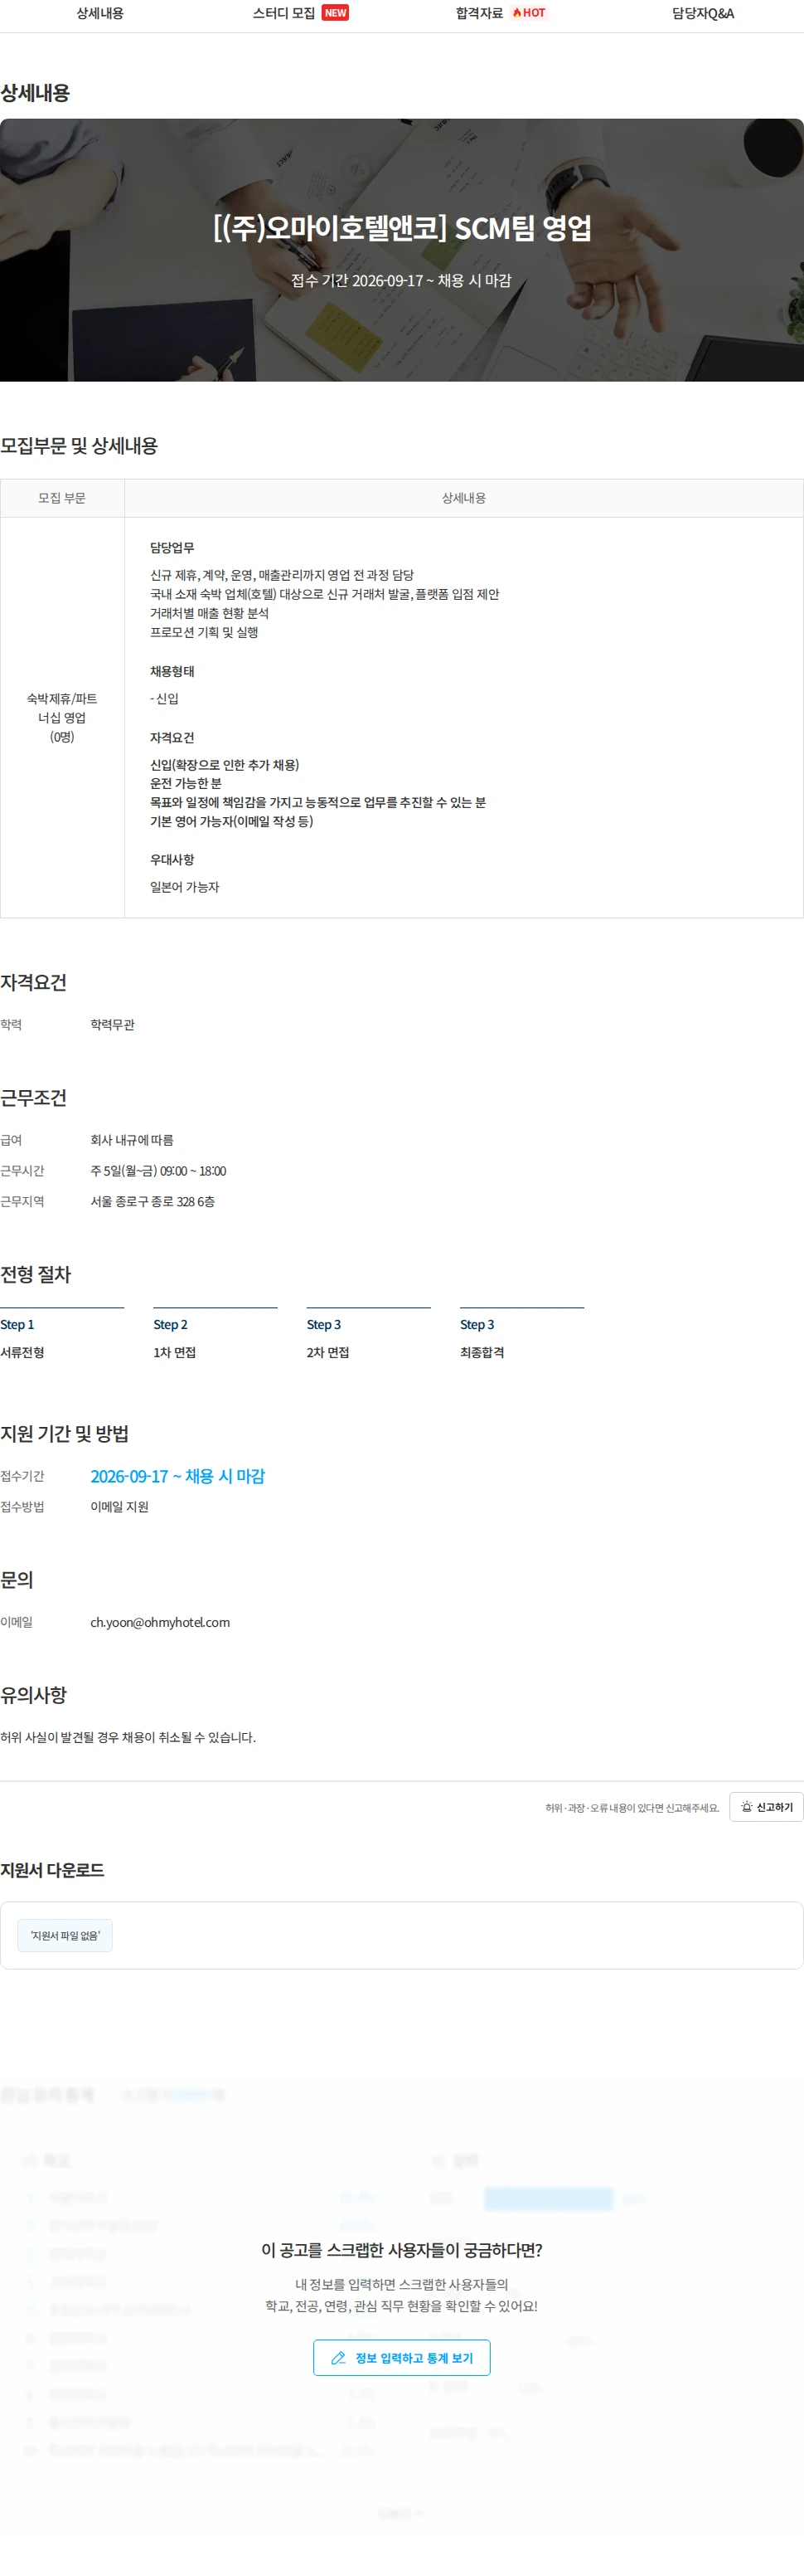
Task: Click the 학력무관 value
Action: [113, 1024]
